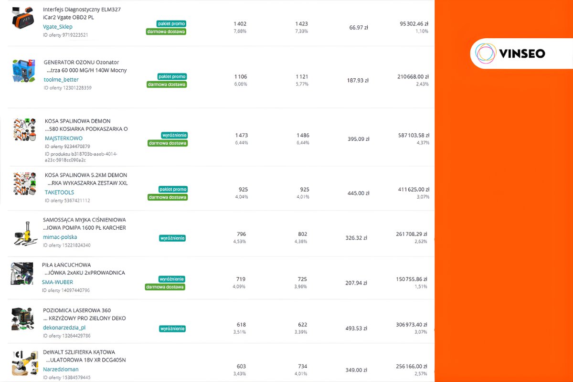Click the price 493.53 zł
The width and height of the screenshot is (573, 382).
click(x=357, y=329)
